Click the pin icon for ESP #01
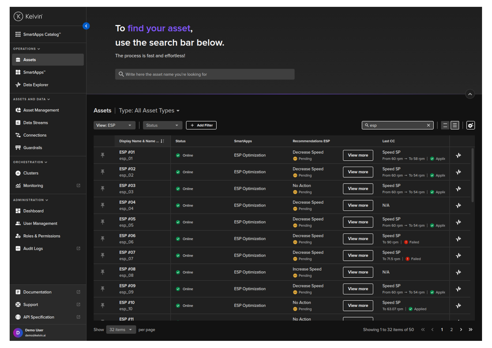 (102, 155)
